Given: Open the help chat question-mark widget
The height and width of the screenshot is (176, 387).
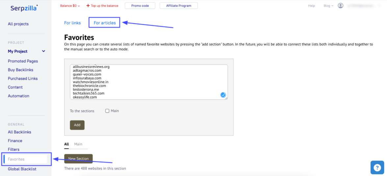Looking at the screenshot, I should pyautogui.click(x=377, y=167).
